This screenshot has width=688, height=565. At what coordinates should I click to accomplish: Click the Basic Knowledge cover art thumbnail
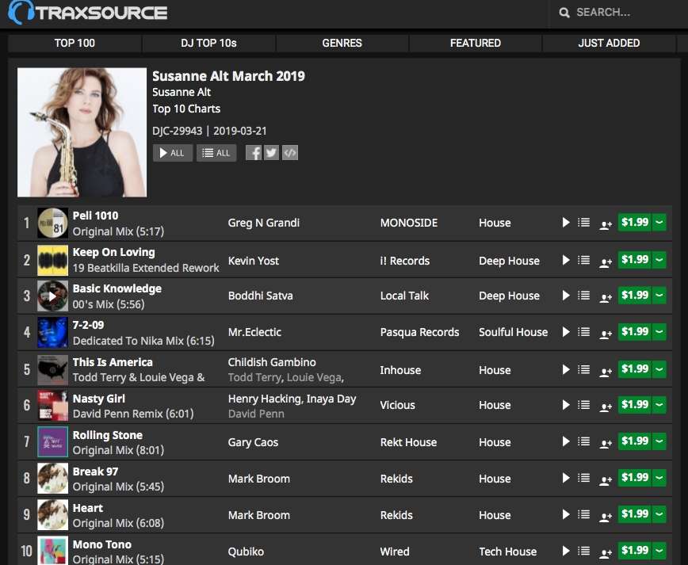(52, 296)
